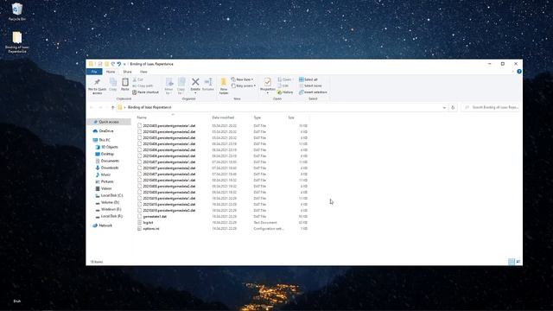
Task: Click Edit in the Open group
Action: coord(283,86)
